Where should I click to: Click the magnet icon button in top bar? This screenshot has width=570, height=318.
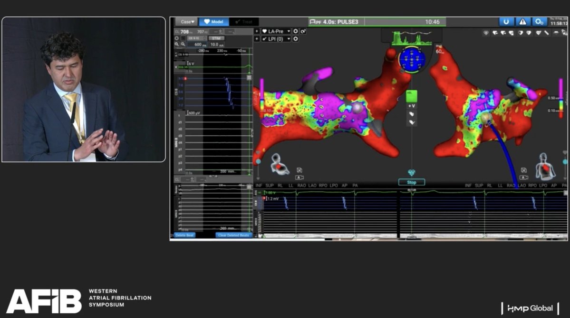(506, 22)
